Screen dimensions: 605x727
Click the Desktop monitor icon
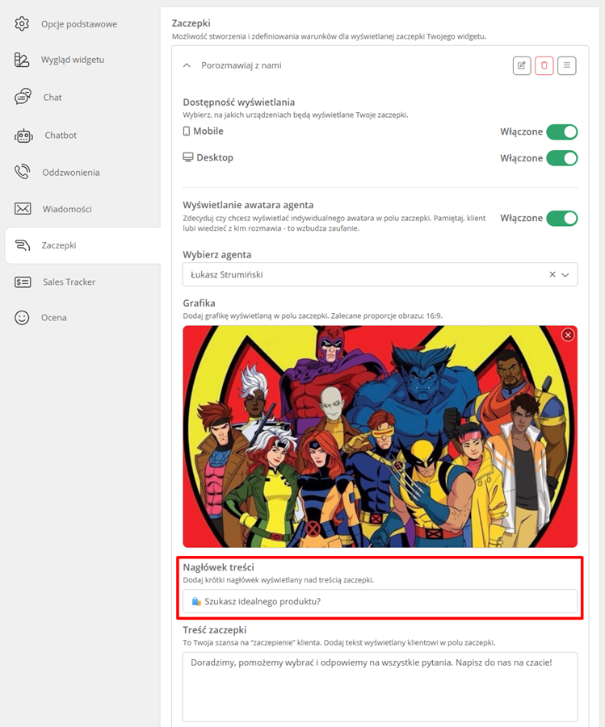point(188,157)
